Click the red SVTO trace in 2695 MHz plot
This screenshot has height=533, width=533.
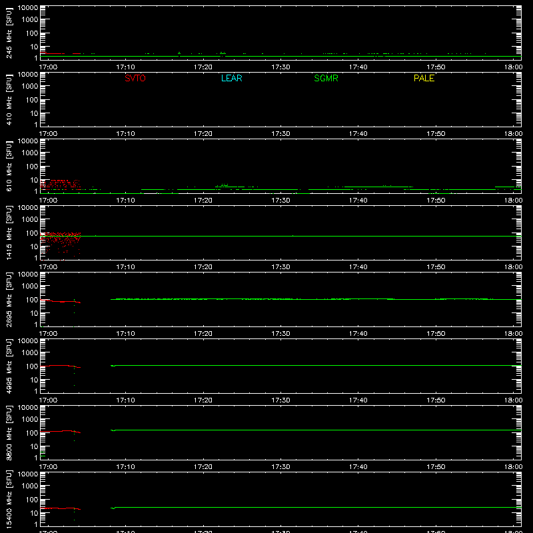click(x=60, y=301)
